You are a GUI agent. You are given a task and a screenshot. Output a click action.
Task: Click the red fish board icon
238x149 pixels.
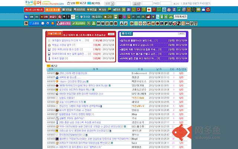[148, 17]
